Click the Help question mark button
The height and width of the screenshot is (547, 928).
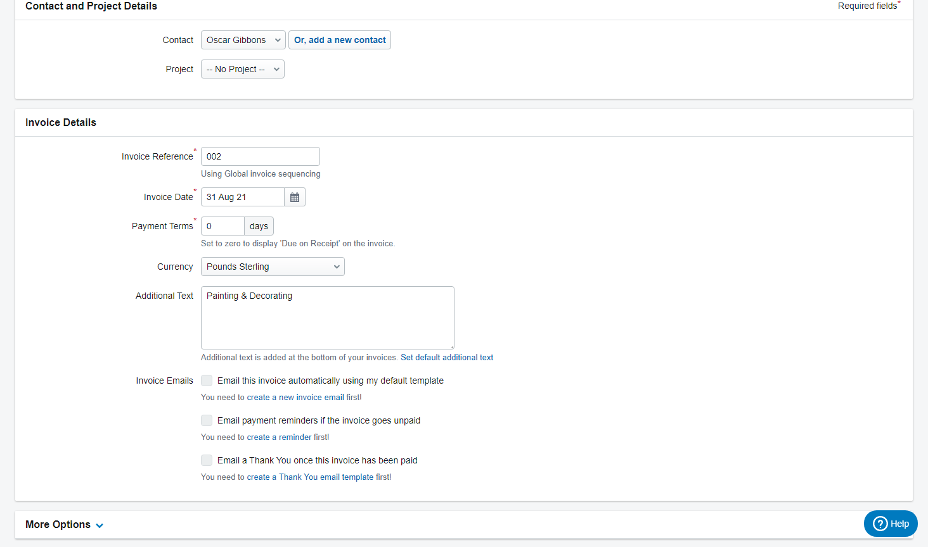tap(890, 524)
